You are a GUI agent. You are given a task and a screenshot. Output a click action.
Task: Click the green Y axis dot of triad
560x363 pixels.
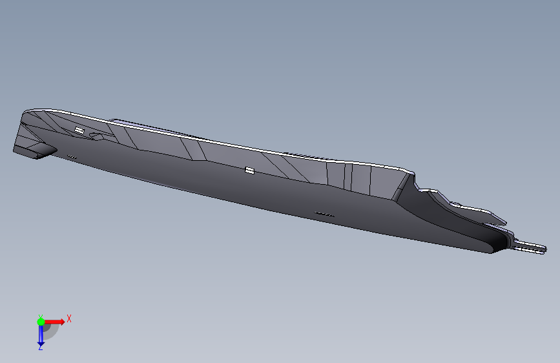click(41, 322)
